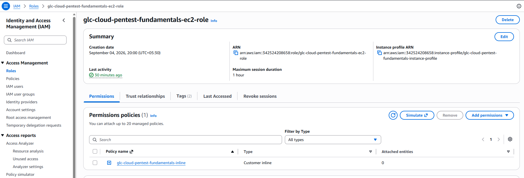The height and width of the screenshot is (178, 524).
Task: Open IAM user groups in the sidebar
Action: tap(21, 94)
